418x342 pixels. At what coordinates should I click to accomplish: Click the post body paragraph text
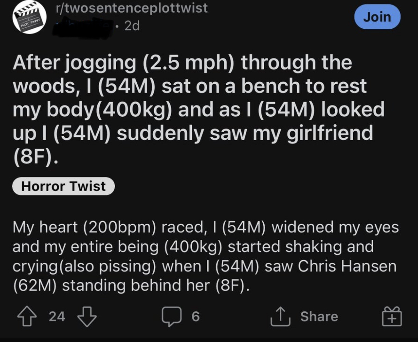(205, 256)
